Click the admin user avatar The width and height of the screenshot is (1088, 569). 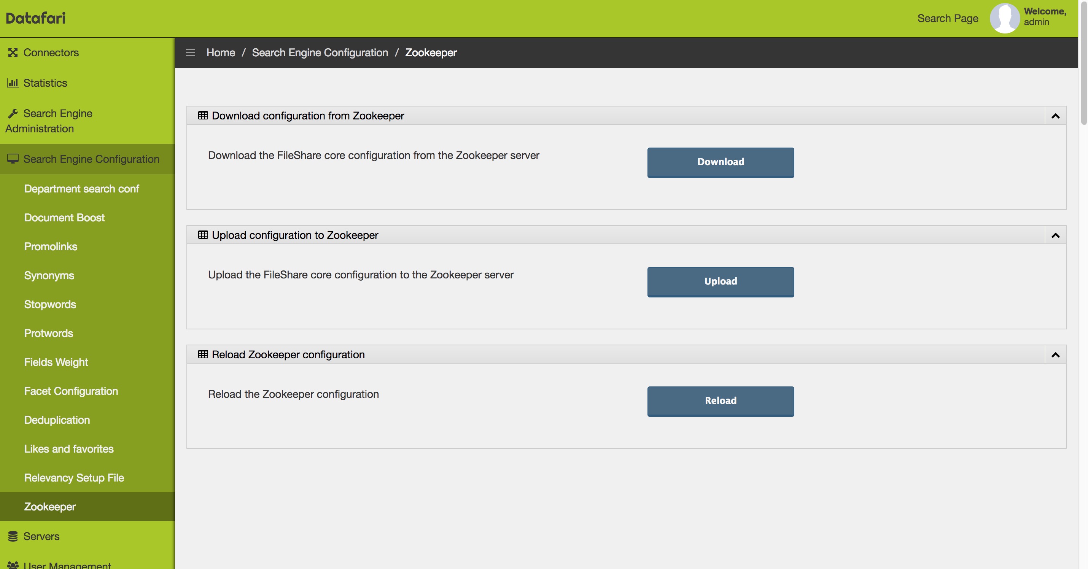1005,18
